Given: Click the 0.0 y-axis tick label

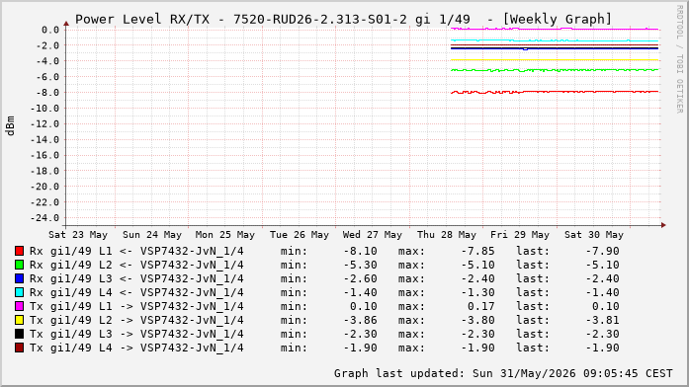Looking at the screenshot, I should [50, 30].
